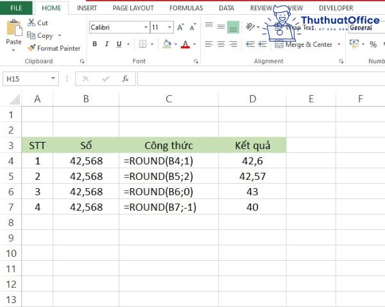The height and width of the screenshot is (307, 385).
Task: Expand the Borders dropdown arrow
Action: pos(152,44)
